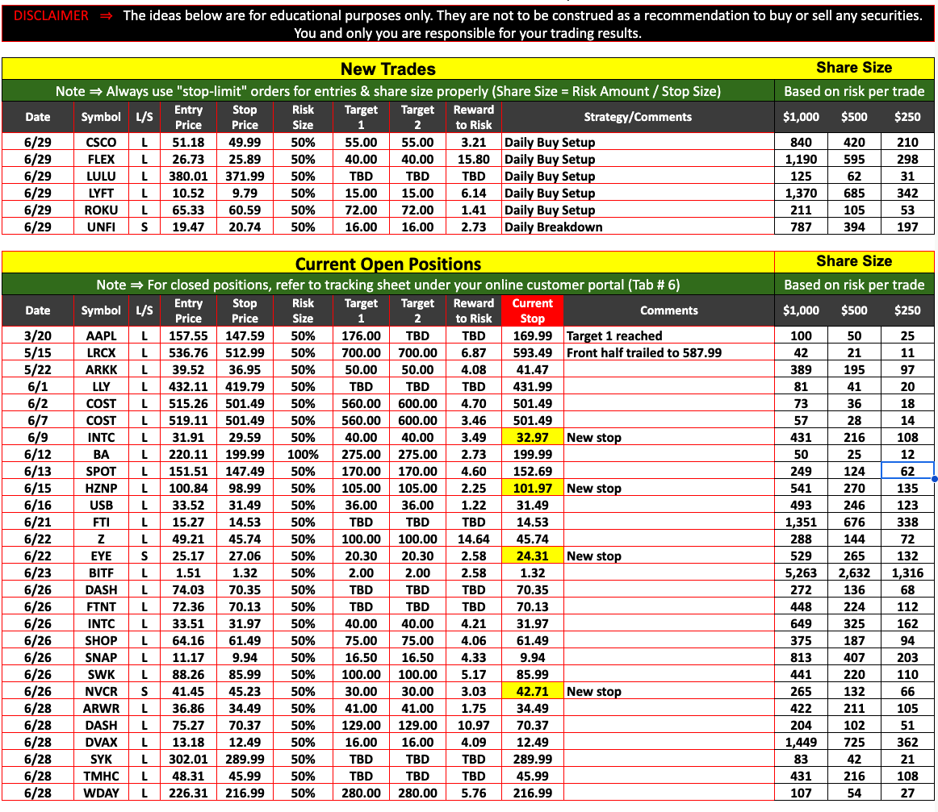Click the "New stop" comment in NVCR row
938x812 pixels.
click(593, 692)
